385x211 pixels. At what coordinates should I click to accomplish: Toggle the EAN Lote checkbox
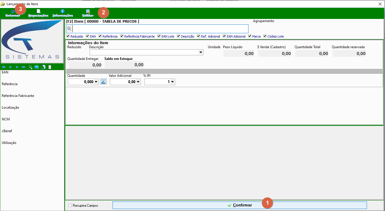[x=159, y=36]
